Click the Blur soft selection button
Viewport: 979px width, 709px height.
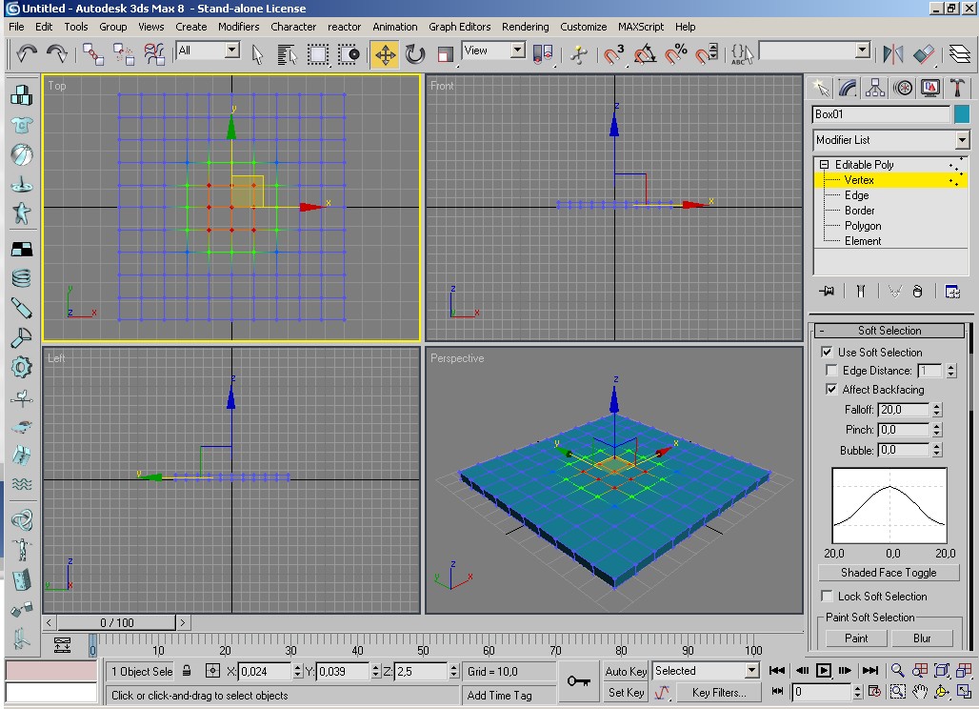(x=922, y=638)
